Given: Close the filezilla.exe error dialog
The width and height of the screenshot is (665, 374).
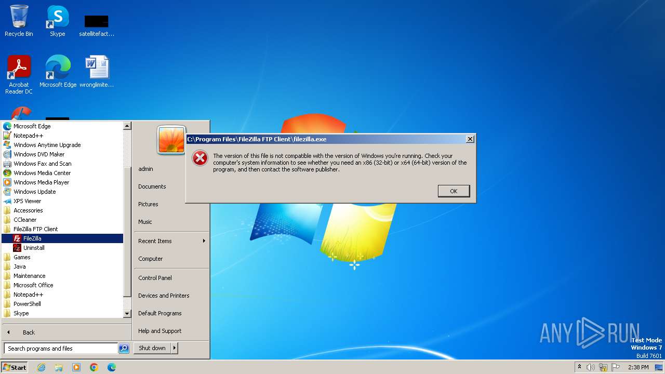Looking at the screenshot, I should click(470, 139).
